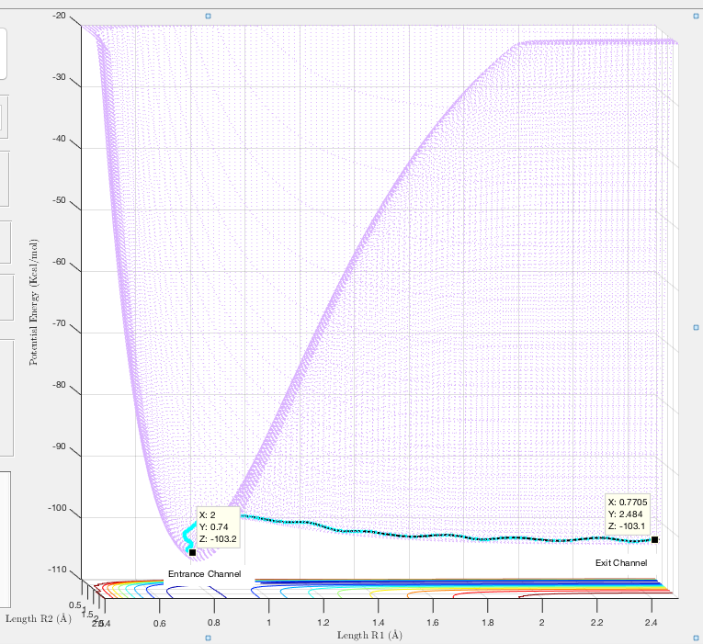703x644 pixels.
Task: Click the top-middle selection handle of the axes
Action: 208,17
